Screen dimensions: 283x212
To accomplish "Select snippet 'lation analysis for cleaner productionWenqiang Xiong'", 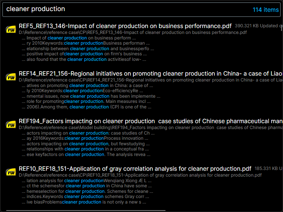I will [87, 181].
